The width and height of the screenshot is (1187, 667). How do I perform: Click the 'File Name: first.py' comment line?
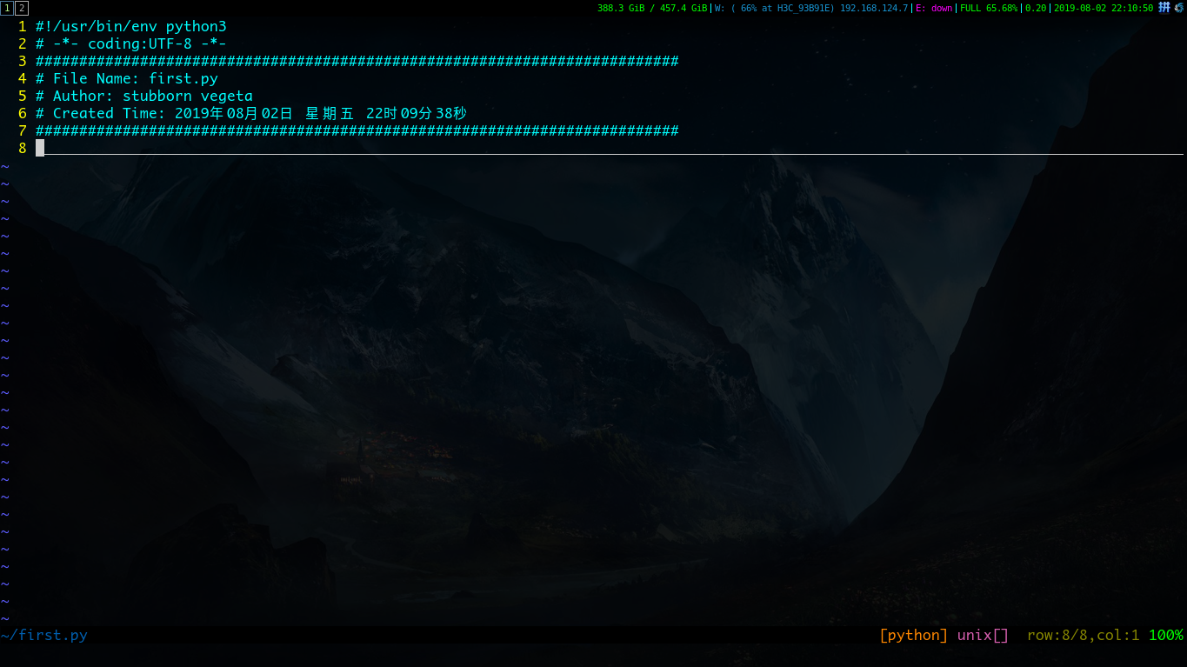coord(127,78)
